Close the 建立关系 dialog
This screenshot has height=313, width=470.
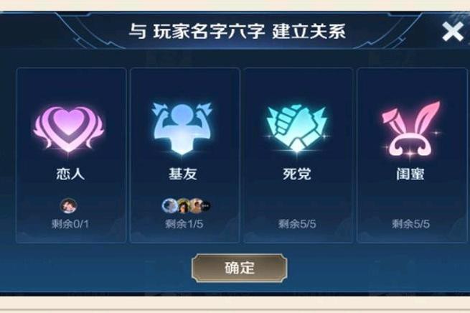453,32
